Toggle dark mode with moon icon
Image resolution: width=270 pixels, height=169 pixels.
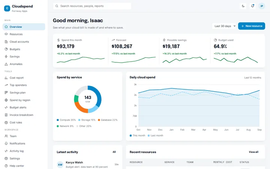243,6
